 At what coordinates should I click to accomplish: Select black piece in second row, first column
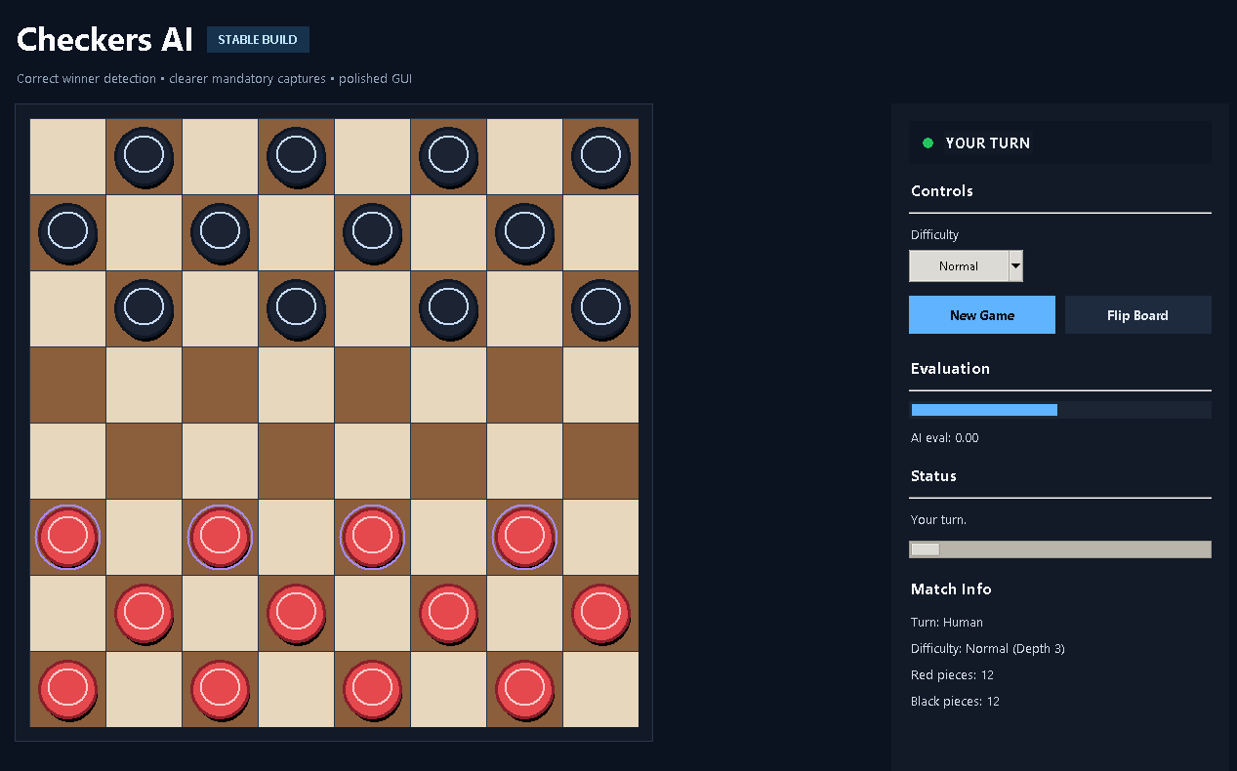[68, 232]
